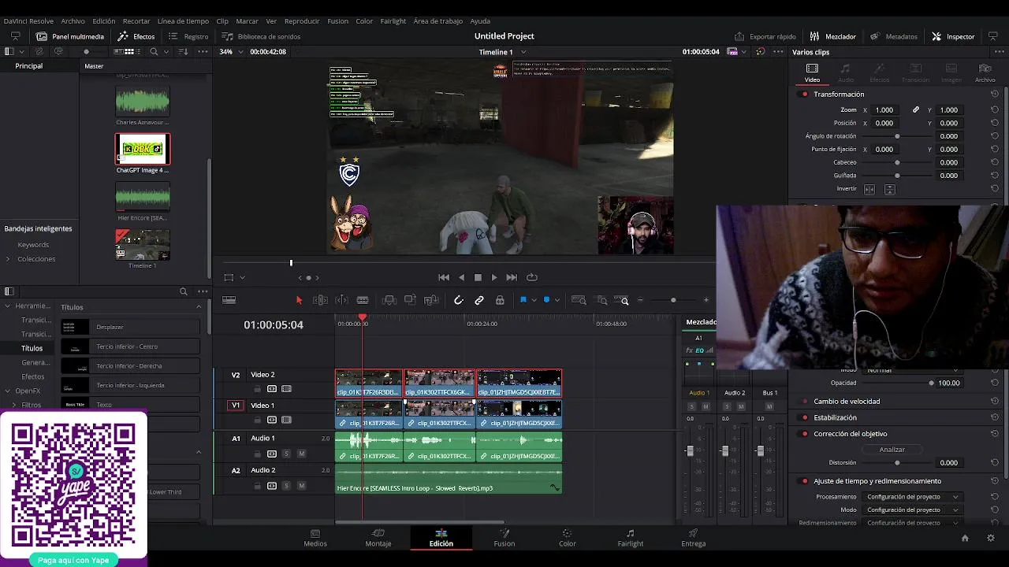1009x567 pixels.
Task: Jump to the first frame button
Action: pos(444,277)
